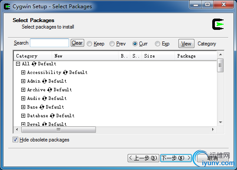Click the Size column header

[158, 56]
